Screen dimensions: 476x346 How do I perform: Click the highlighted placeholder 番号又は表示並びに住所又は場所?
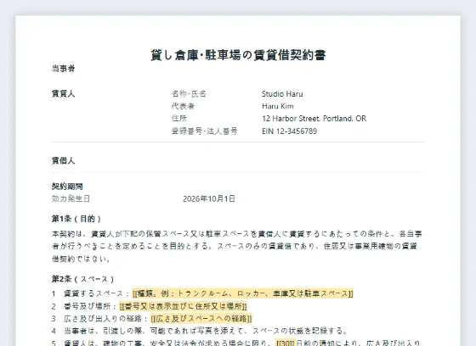tap(183, 306)
